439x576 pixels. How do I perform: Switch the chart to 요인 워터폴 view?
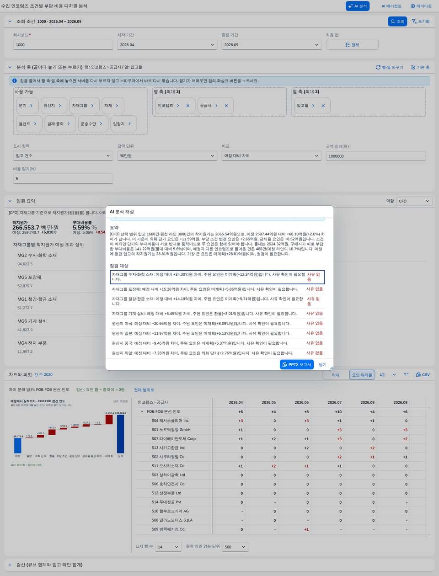[362, 375]
